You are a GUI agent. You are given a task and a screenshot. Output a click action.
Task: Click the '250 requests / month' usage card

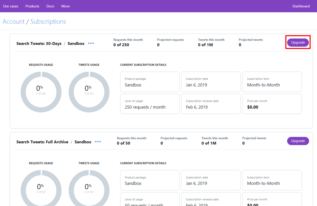click(x=150, y=104)
